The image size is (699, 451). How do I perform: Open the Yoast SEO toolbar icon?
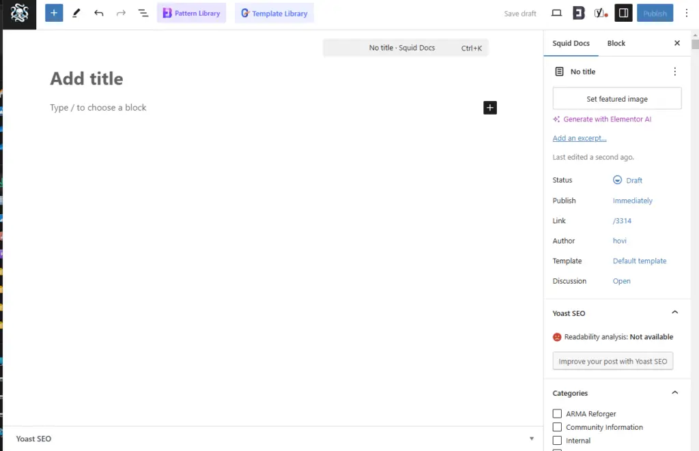coord(601,13)
